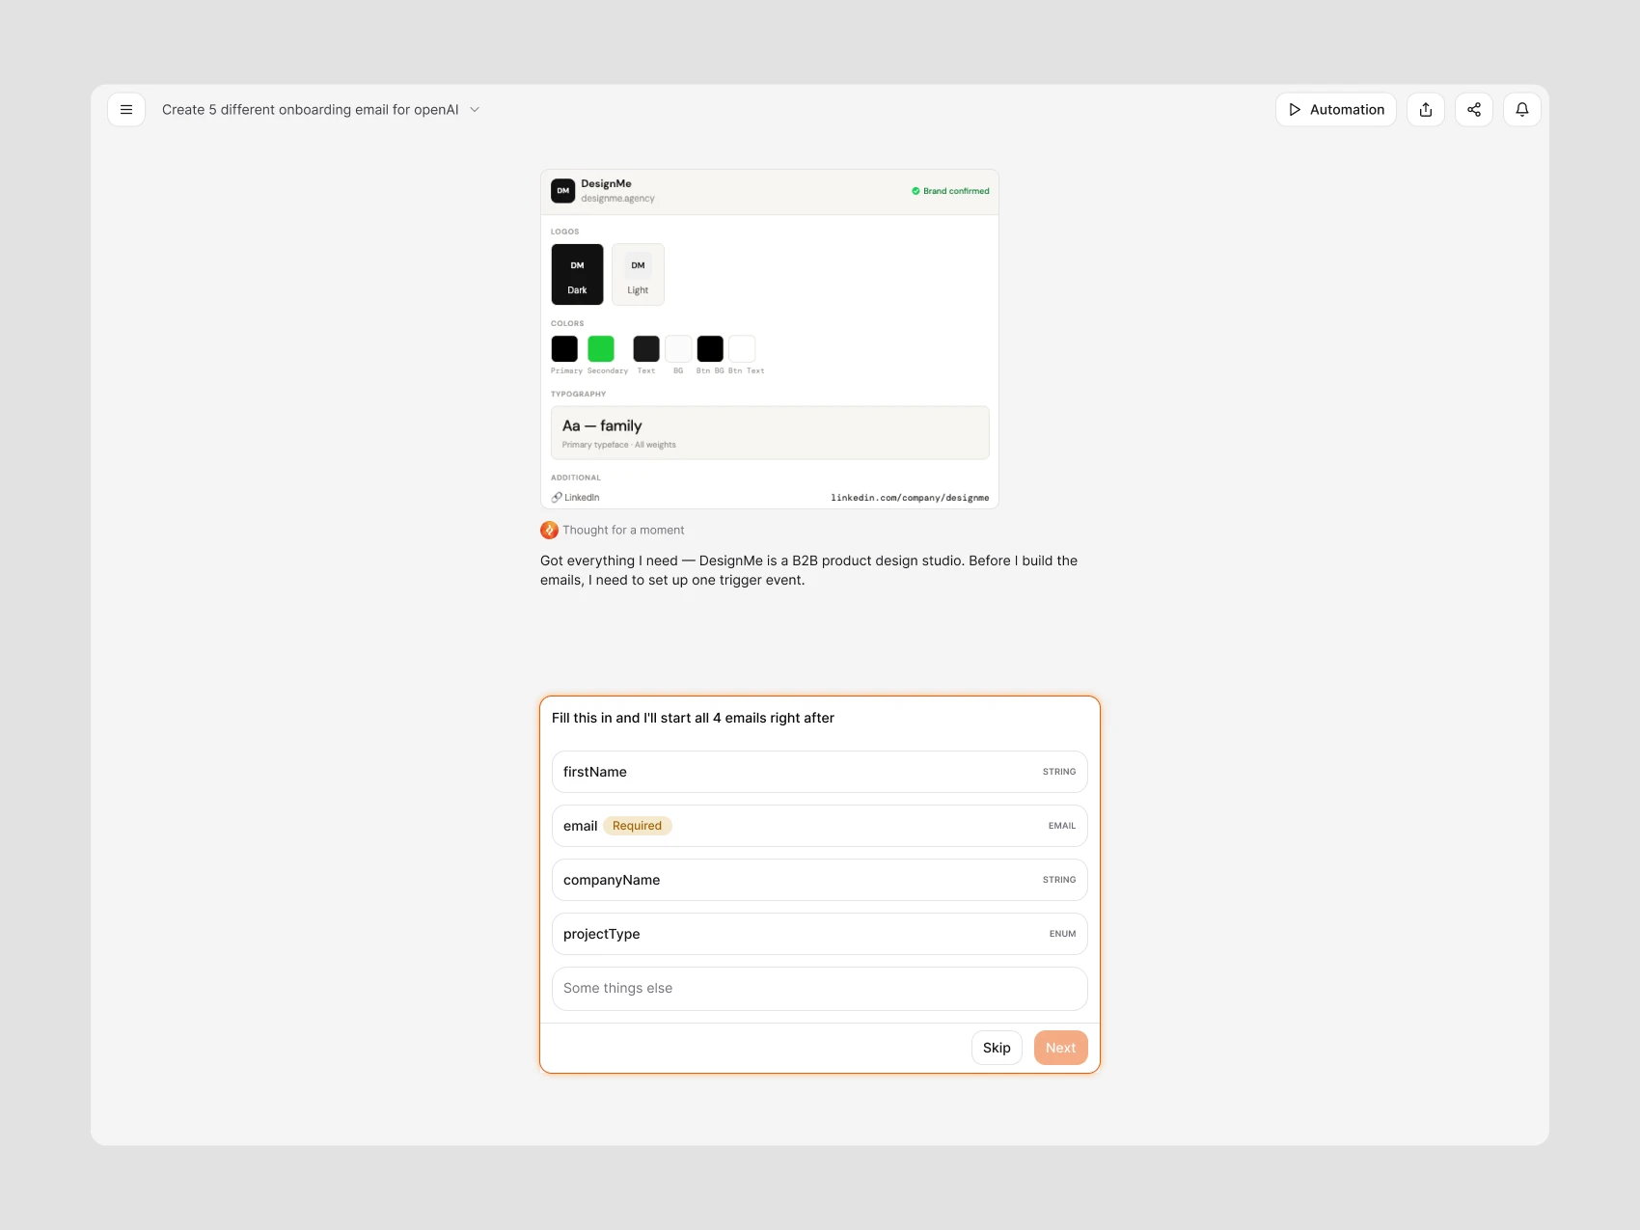
Task: Select the Dark logo variant
Action: (578, 275)
